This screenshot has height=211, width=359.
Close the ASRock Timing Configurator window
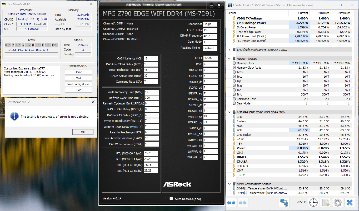pyautogui.click(x=219, y=5)
